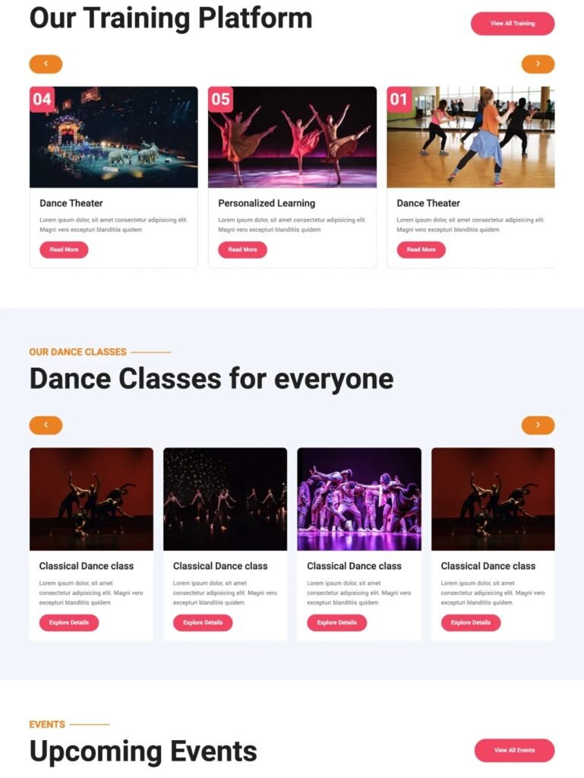Click previous arrow in Training Platform carousel
This screenshot has height=778, width=584.
point(46,64)
